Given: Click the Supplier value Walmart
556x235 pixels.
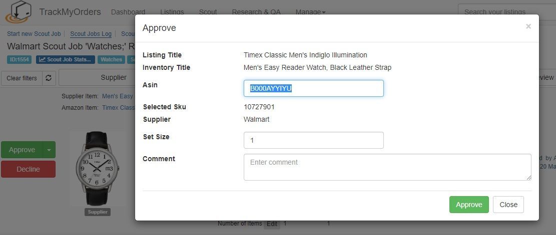Looking at the screenshot, I should point(256,119).
